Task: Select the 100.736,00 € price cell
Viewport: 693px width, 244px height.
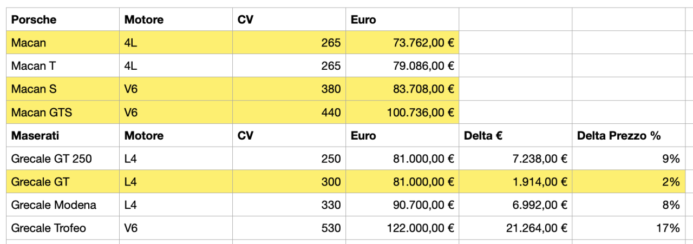Action: (x=402, y=113)
